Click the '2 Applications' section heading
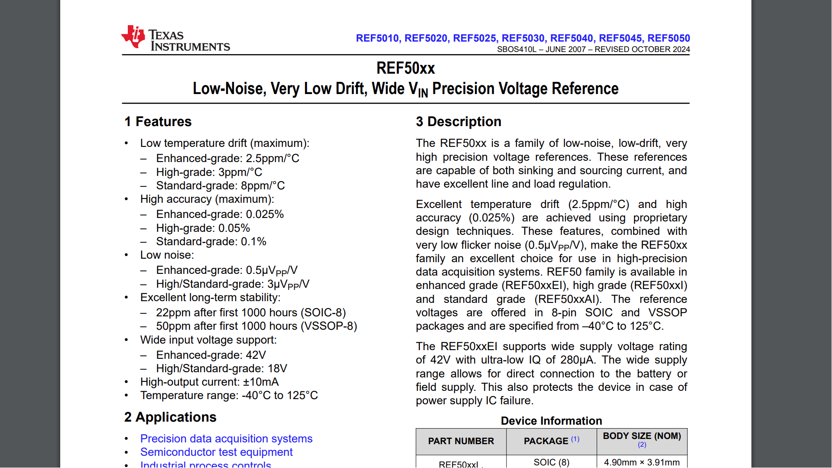832x468 pixels. click(170, 417)
